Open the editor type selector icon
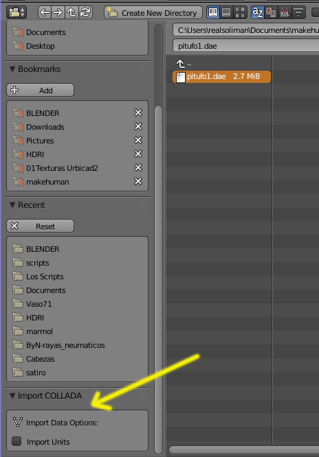Viewport: 319px width, 457px height. tap(16, 12)
